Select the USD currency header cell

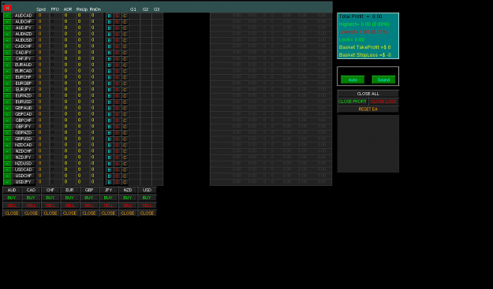147,190
